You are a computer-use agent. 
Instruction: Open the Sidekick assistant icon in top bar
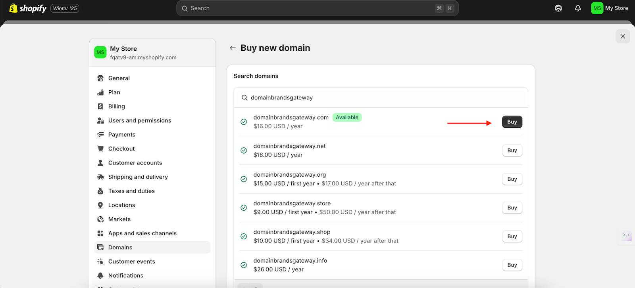[558, 8]
